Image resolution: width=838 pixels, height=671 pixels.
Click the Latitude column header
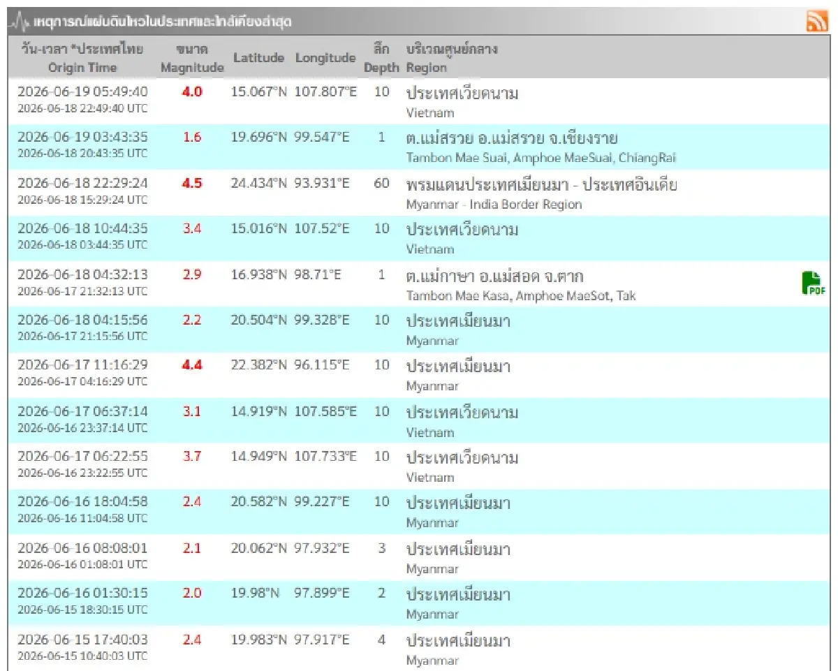coord(259,58)
